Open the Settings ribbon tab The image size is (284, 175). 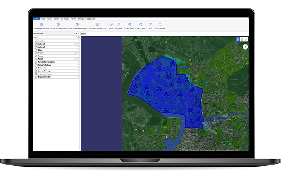[x=81, y=19]
